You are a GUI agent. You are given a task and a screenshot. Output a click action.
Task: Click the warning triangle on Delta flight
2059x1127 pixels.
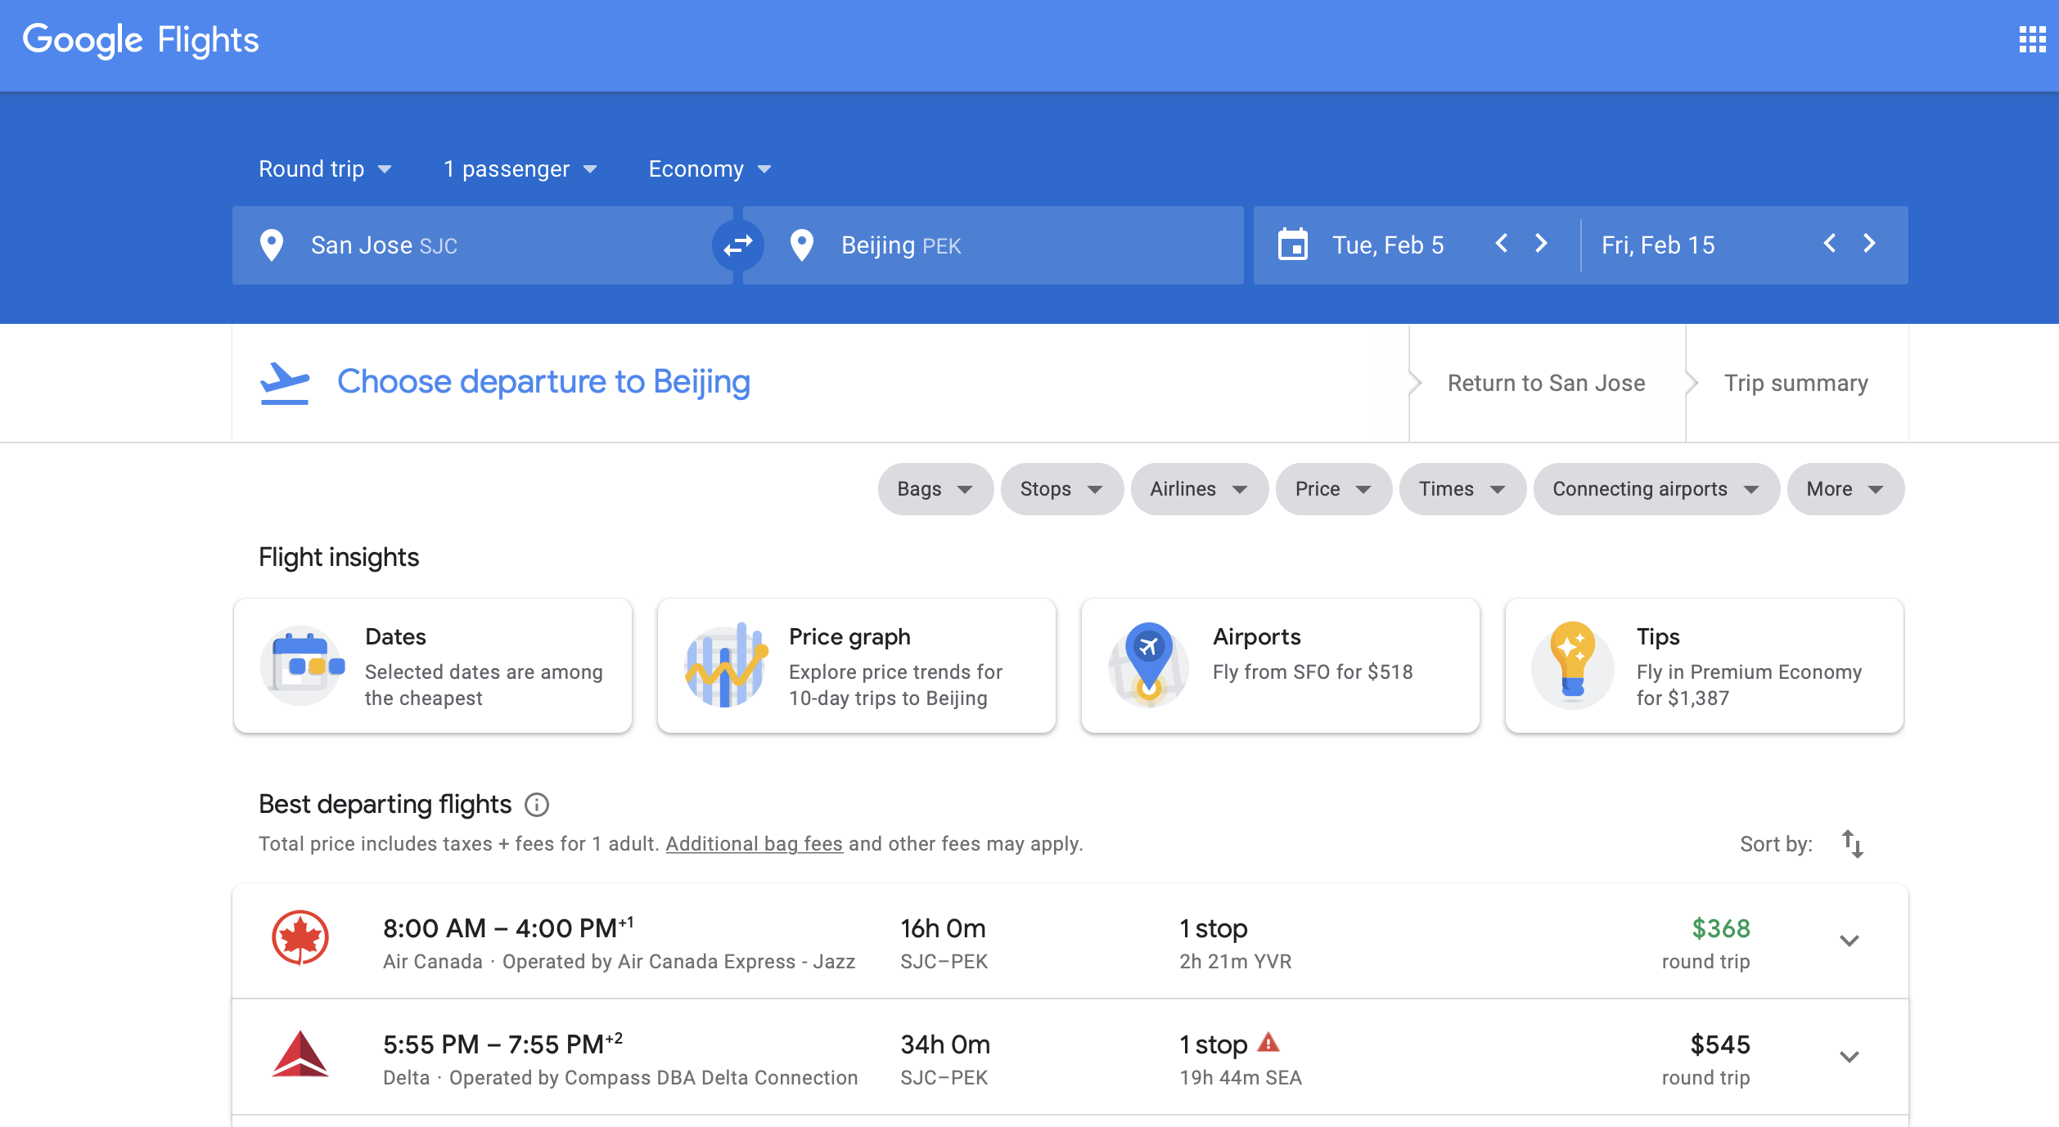pyautogui.click(x=1268, y=1043)
